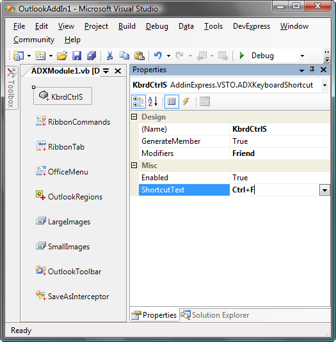Select the LargeImages component
Screen dimensions: 336x342
(63, 222)
